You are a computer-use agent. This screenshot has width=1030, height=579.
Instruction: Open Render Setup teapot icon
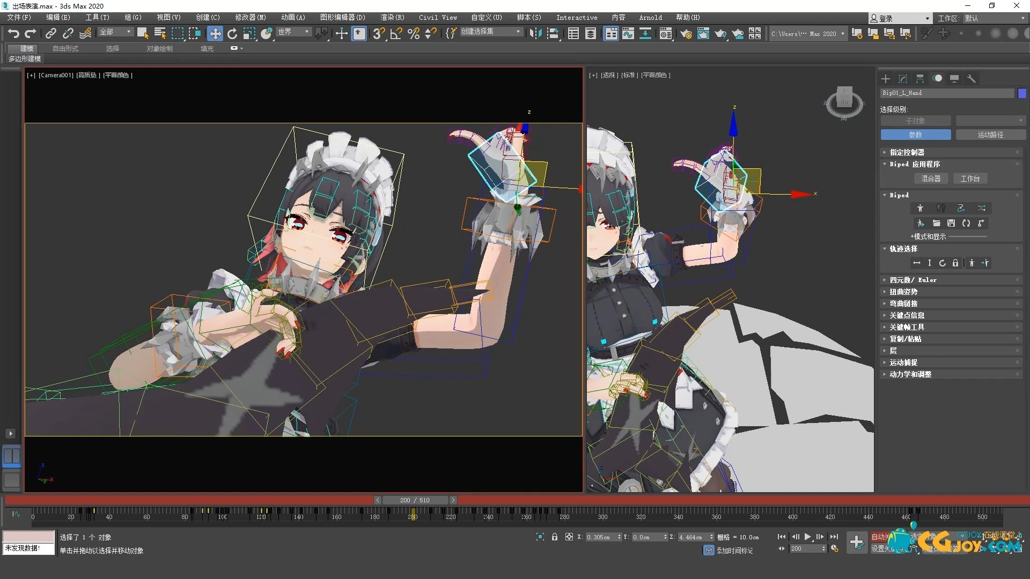tap(686, 34)
